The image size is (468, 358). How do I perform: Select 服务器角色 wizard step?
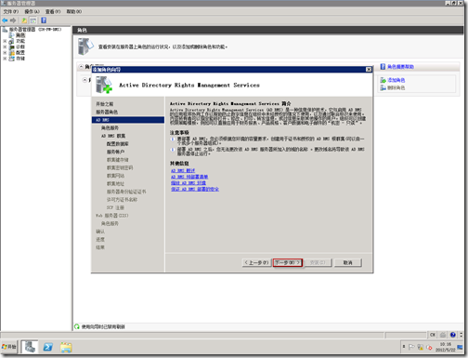107,112
